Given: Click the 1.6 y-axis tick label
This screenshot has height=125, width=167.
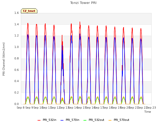Looking at the screenshot, I should click(x=16, y=13).
